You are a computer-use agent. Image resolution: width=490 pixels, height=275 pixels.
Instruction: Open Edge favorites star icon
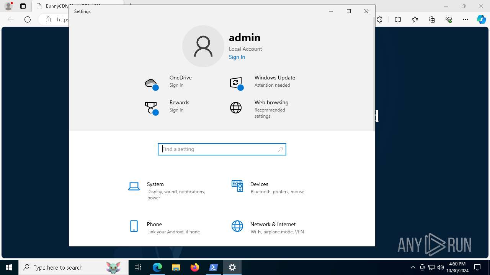[x=415, y=19]
